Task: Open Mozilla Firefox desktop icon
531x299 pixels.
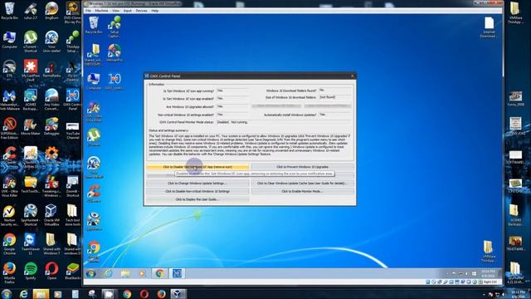Action: (9, 273)
